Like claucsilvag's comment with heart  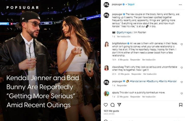coord(181,67)
